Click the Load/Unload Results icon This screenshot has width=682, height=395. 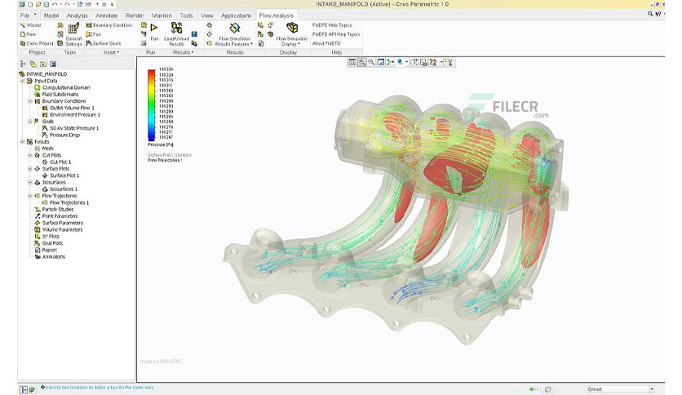[176, 29]
